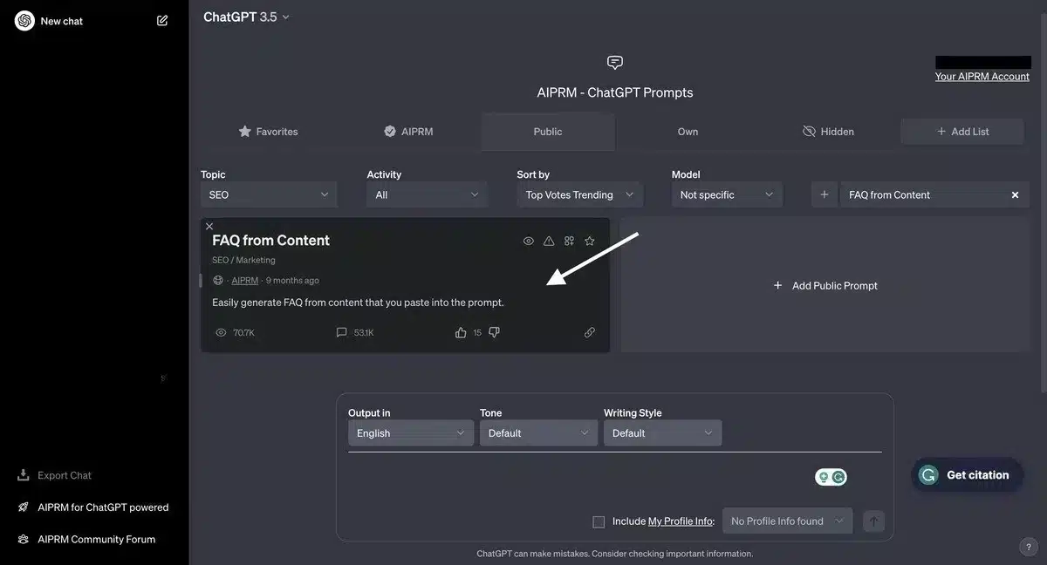Viewport: 1047px width, 565px height.
Task: Open My Profile Info link
Action: tap(681, 521)
